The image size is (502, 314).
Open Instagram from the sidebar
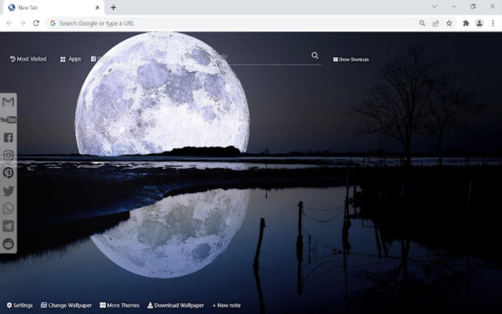[x=8, y=155]
